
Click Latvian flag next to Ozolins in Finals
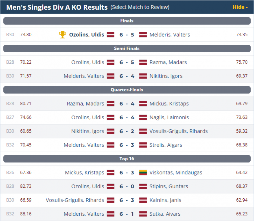(110, 35)
